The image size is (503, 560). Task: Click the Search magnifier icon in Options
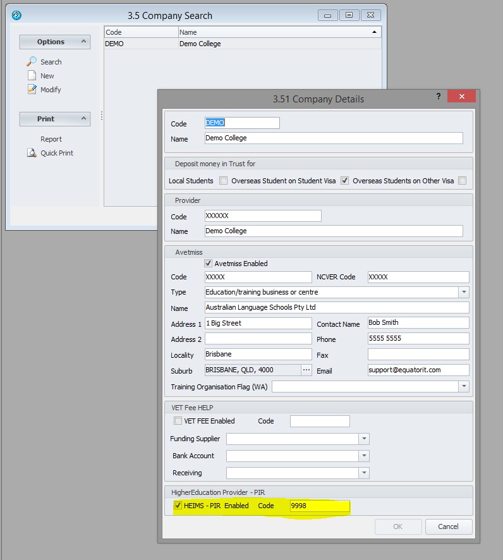pos(32,62)
